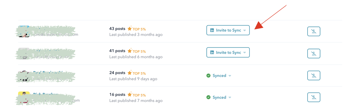Image resolution: width=355 pixels, height=112 pixels.
Task: Click the remove-user icon for 24 posts member
Action: coord(313,76)
